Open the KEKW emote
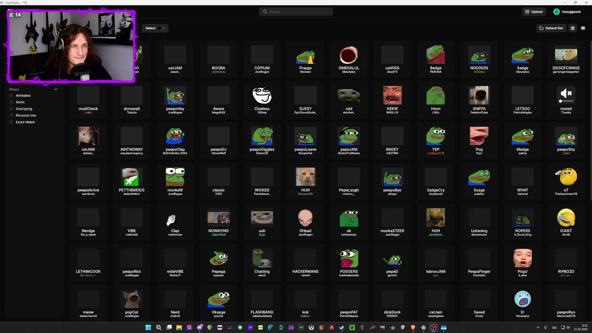The width and height of the screenshot is (592, 333). point(392,99)
